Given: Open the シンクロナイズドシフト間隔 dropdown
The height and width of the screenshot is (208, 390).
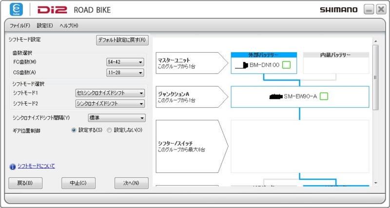Looking at the screenshot, I should (x=117, y=118).
